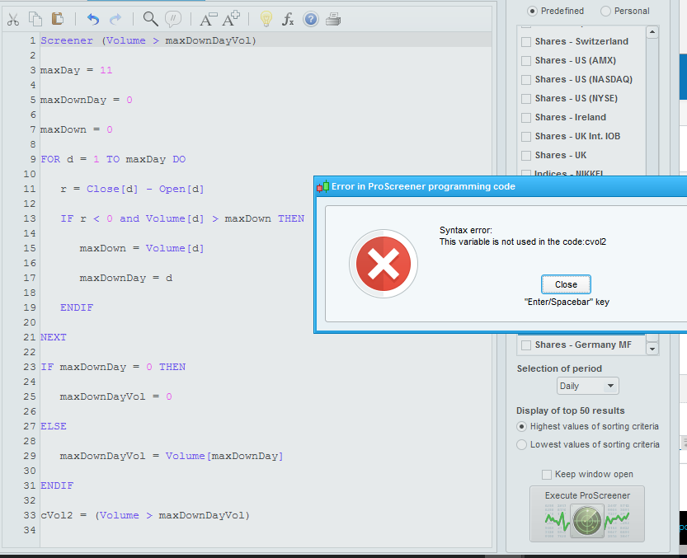Click 'maxDownDayVol = 0' on line 25
Screen dimensions: 687x558
115,396
